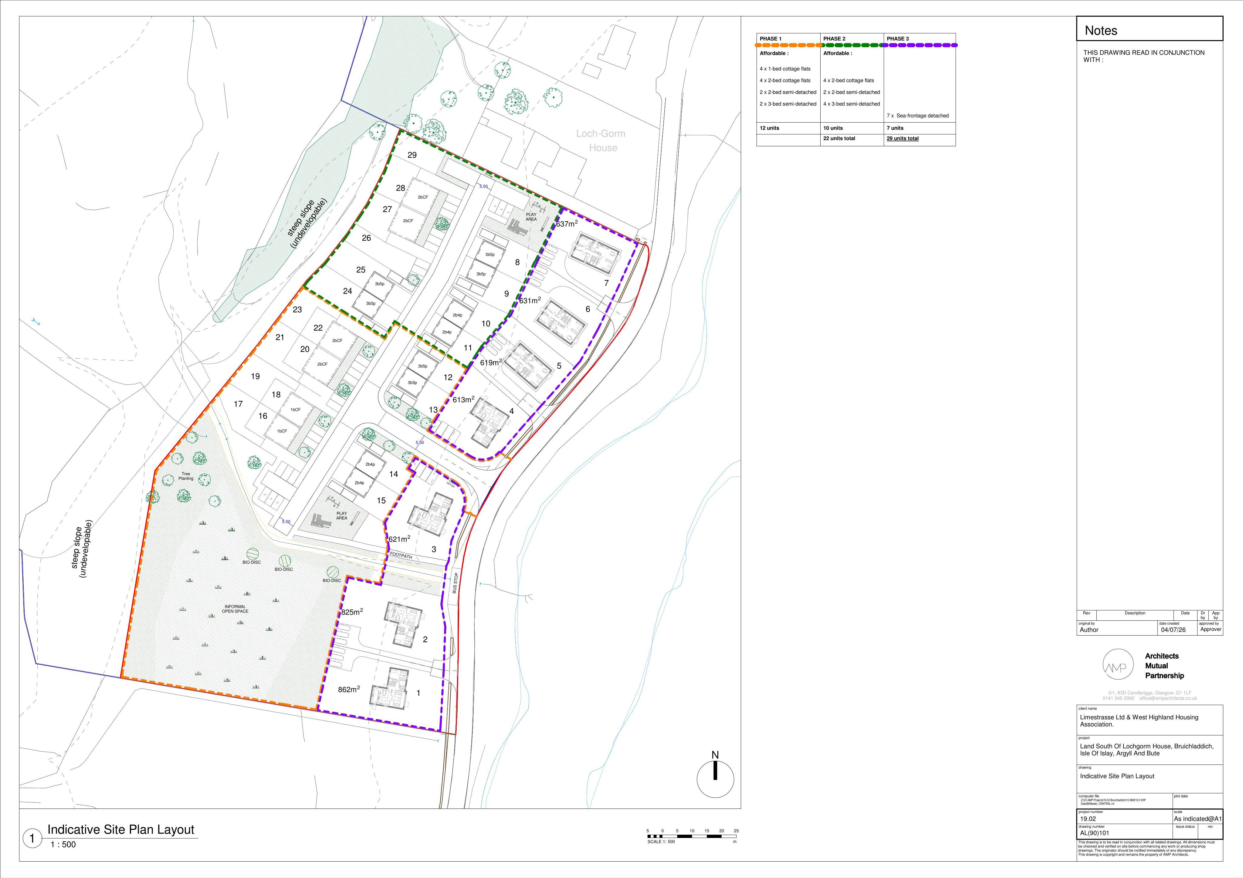Click the 'As indicated@A1' scale value
The width and height of the screenshot is (1243, 878).
click(1198, 819)
